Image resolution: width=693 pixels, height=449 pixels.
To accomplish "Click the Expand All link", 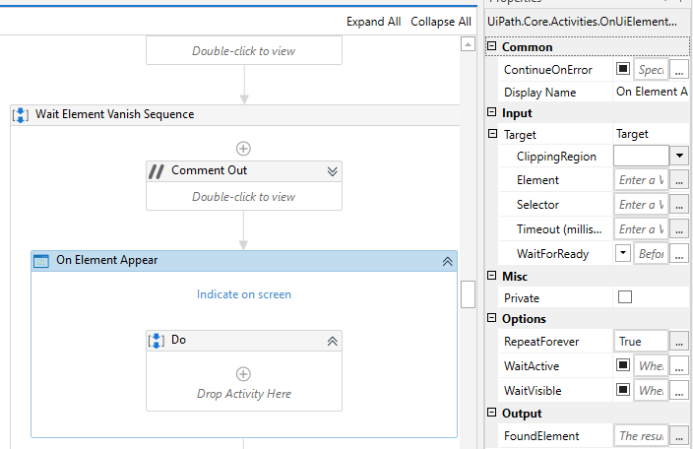I will 373,22.
